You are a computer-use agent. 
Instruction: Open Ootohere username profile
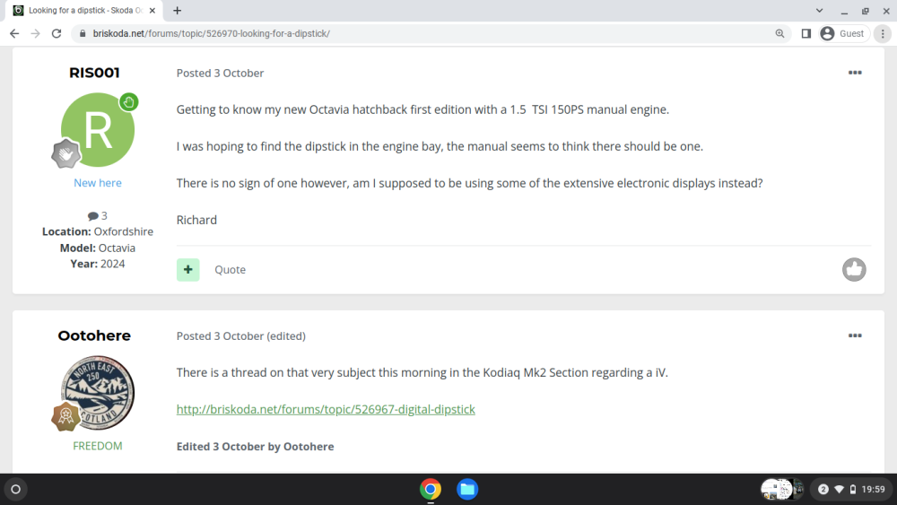point(94,335)
